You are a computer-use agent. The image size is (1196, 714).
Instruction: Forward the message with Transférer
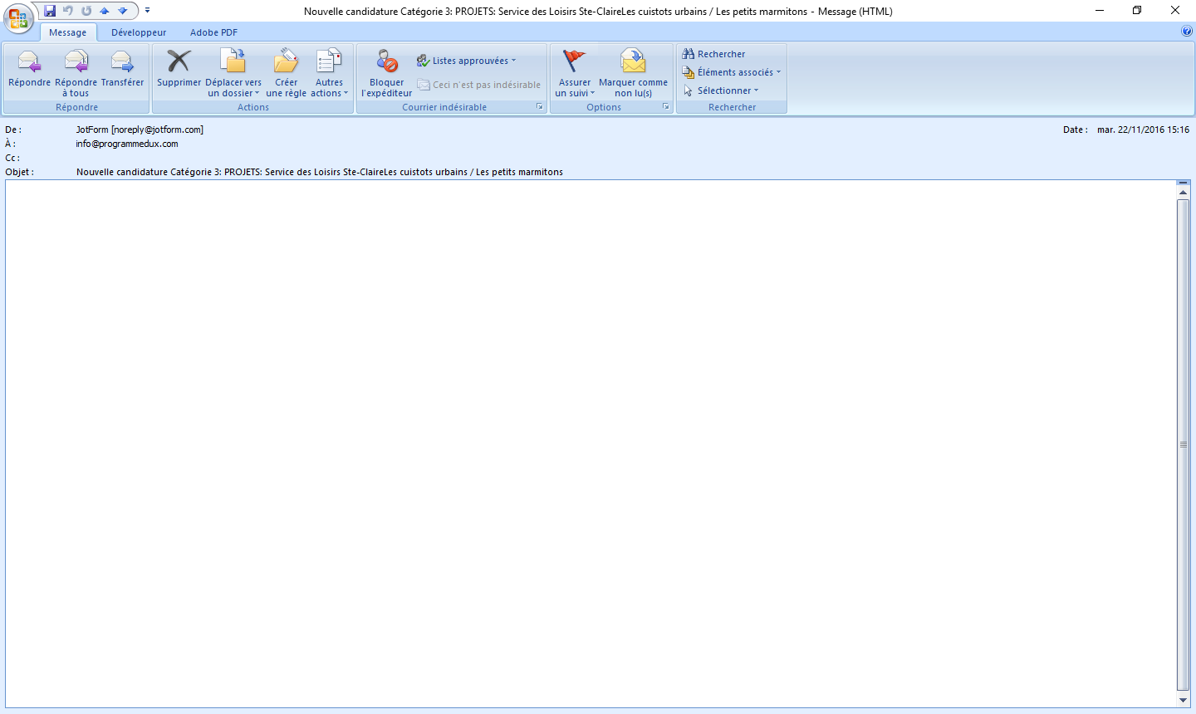pos(122,63)
